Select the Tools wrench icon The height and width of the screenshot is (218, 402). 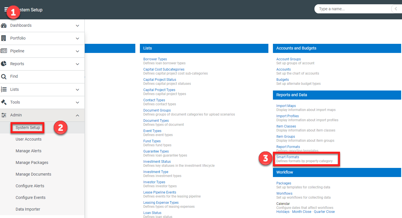(x=4, y=102)
